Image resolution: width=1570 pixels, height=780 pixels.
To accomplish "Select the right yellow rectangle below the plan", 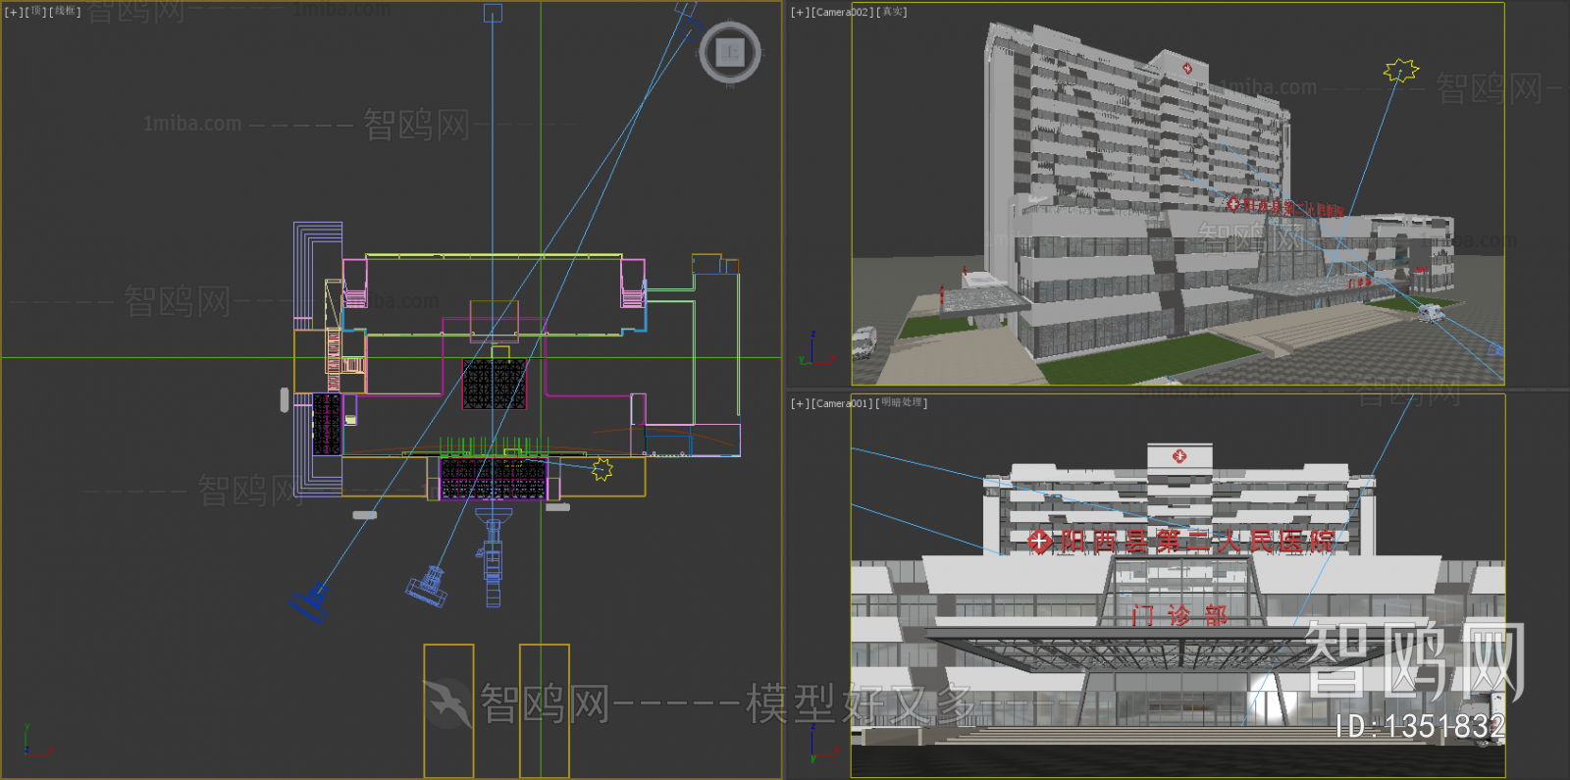I will (x=545, y=710).
